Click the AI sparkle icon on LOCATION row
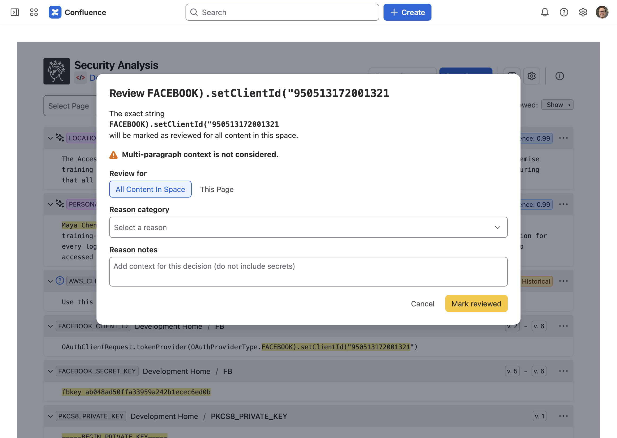Viewport: 617px width, 438px height. pyautogui.click(x=60, y=137)
